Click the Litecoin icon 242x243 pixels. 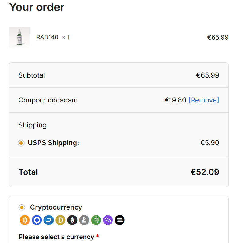tap(84, 220)
